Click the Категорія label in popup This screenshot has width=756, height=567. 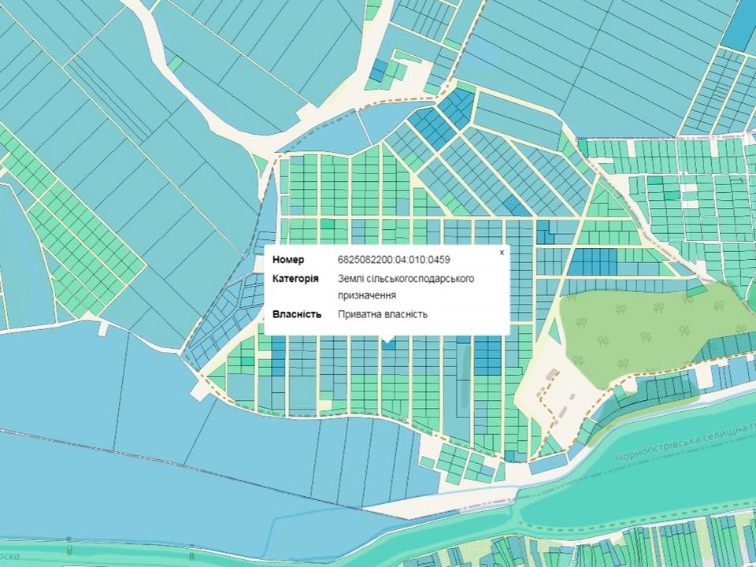(x=295, y=279)
